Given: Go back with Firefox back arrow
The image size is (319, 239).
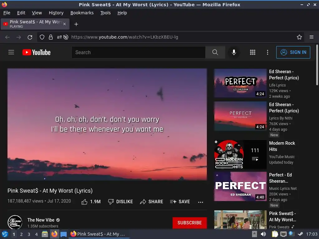Looking at the screenshot, I should pos(7,37).
